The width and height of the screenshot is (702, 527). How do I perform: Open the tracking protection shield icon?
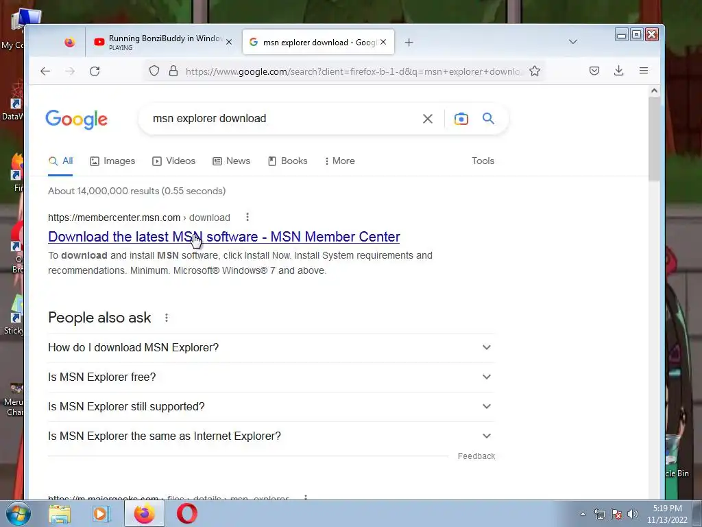154,71
